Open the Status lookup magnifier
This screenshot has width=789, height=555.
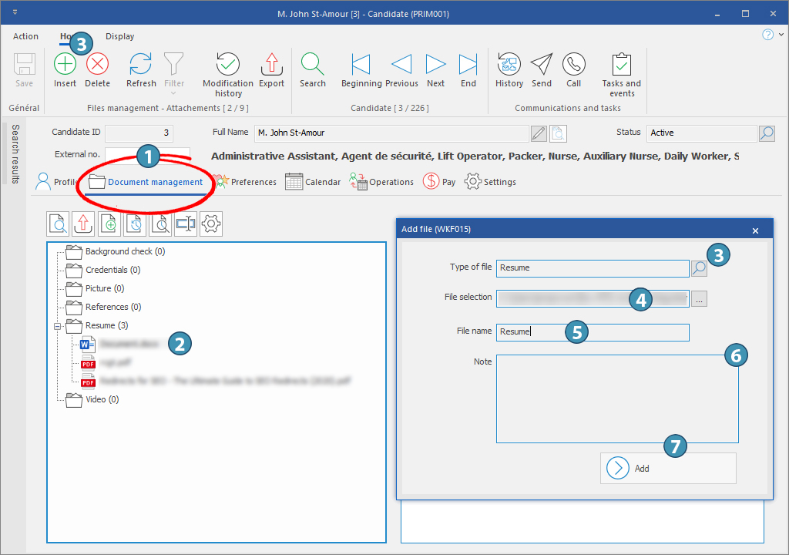(767, 133)
